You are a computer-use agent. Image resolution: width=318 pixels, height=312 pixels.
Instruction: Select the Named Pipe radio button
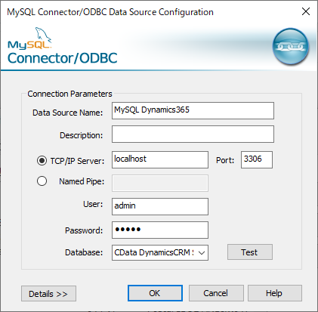coord(42,181)
